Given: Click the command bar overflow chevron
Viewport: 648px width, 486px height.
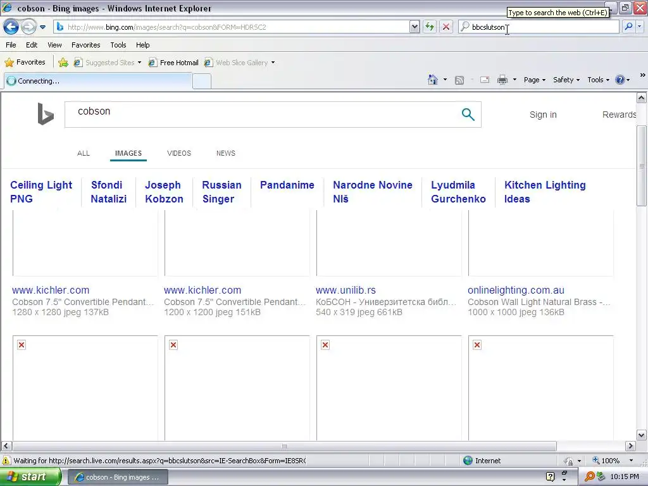Looking at the screenshot, I should (642, 75).
